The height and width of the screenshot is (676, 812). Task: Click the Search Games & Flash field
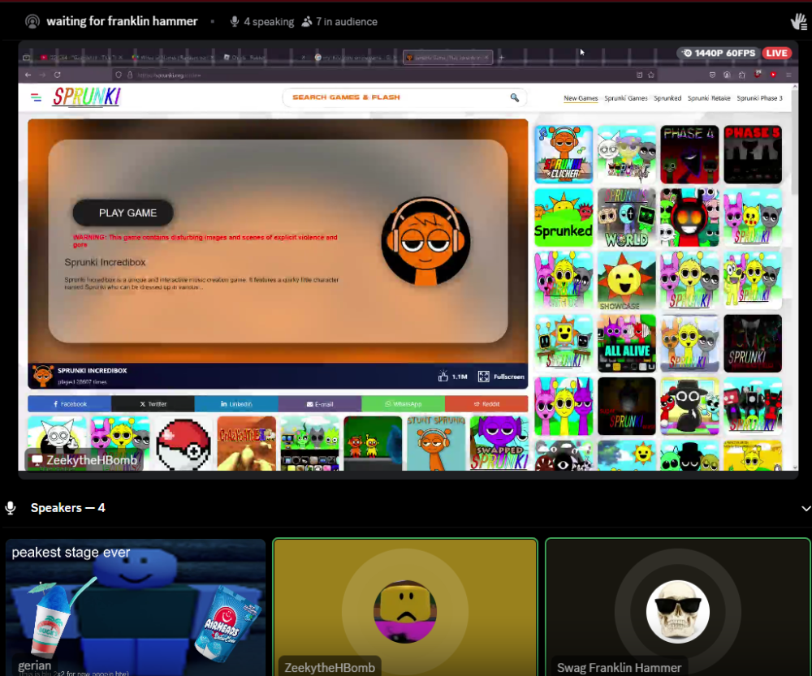[x=404, y=97]
